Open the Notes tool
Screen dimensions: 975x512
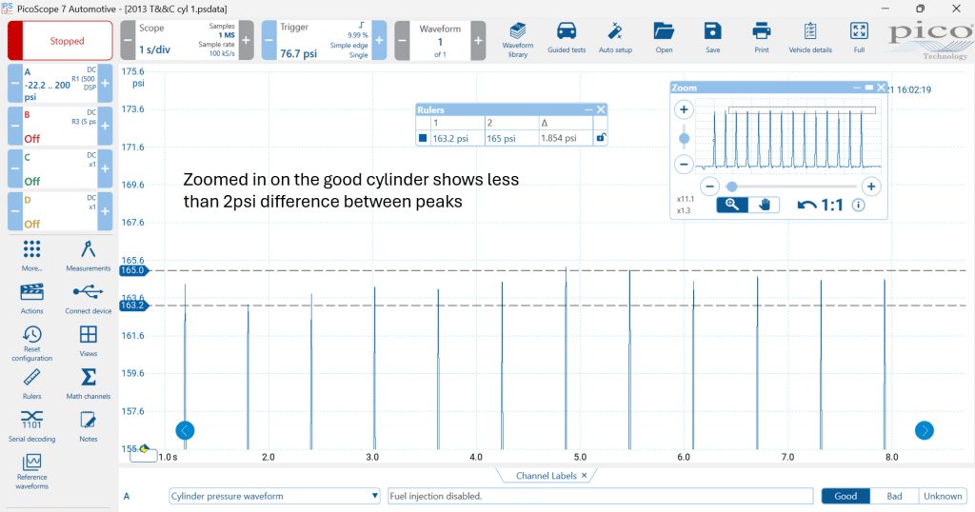point(89,426)
